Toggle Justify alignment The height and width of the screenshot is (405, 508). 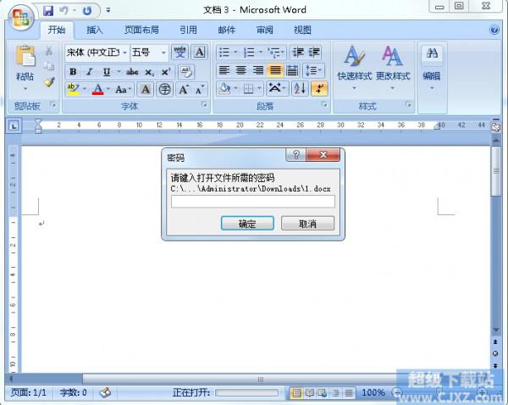[x=275, y=70]
